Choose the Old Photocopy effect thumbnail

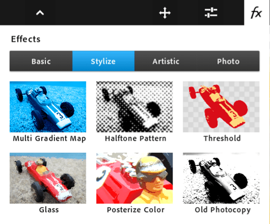point(221,178)
